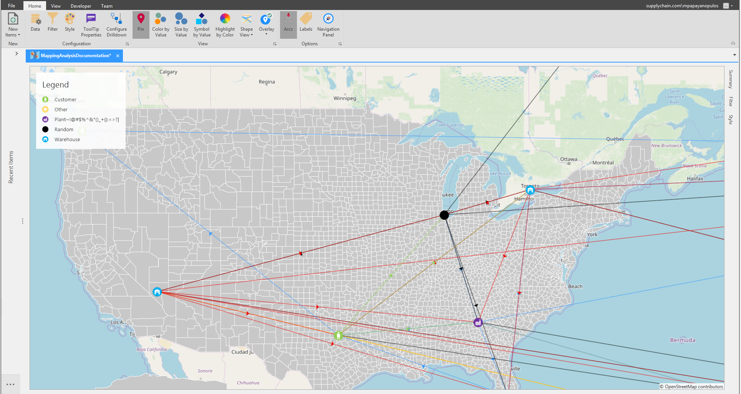Toggle the Navigation Panel

click(x=328, y=25)
